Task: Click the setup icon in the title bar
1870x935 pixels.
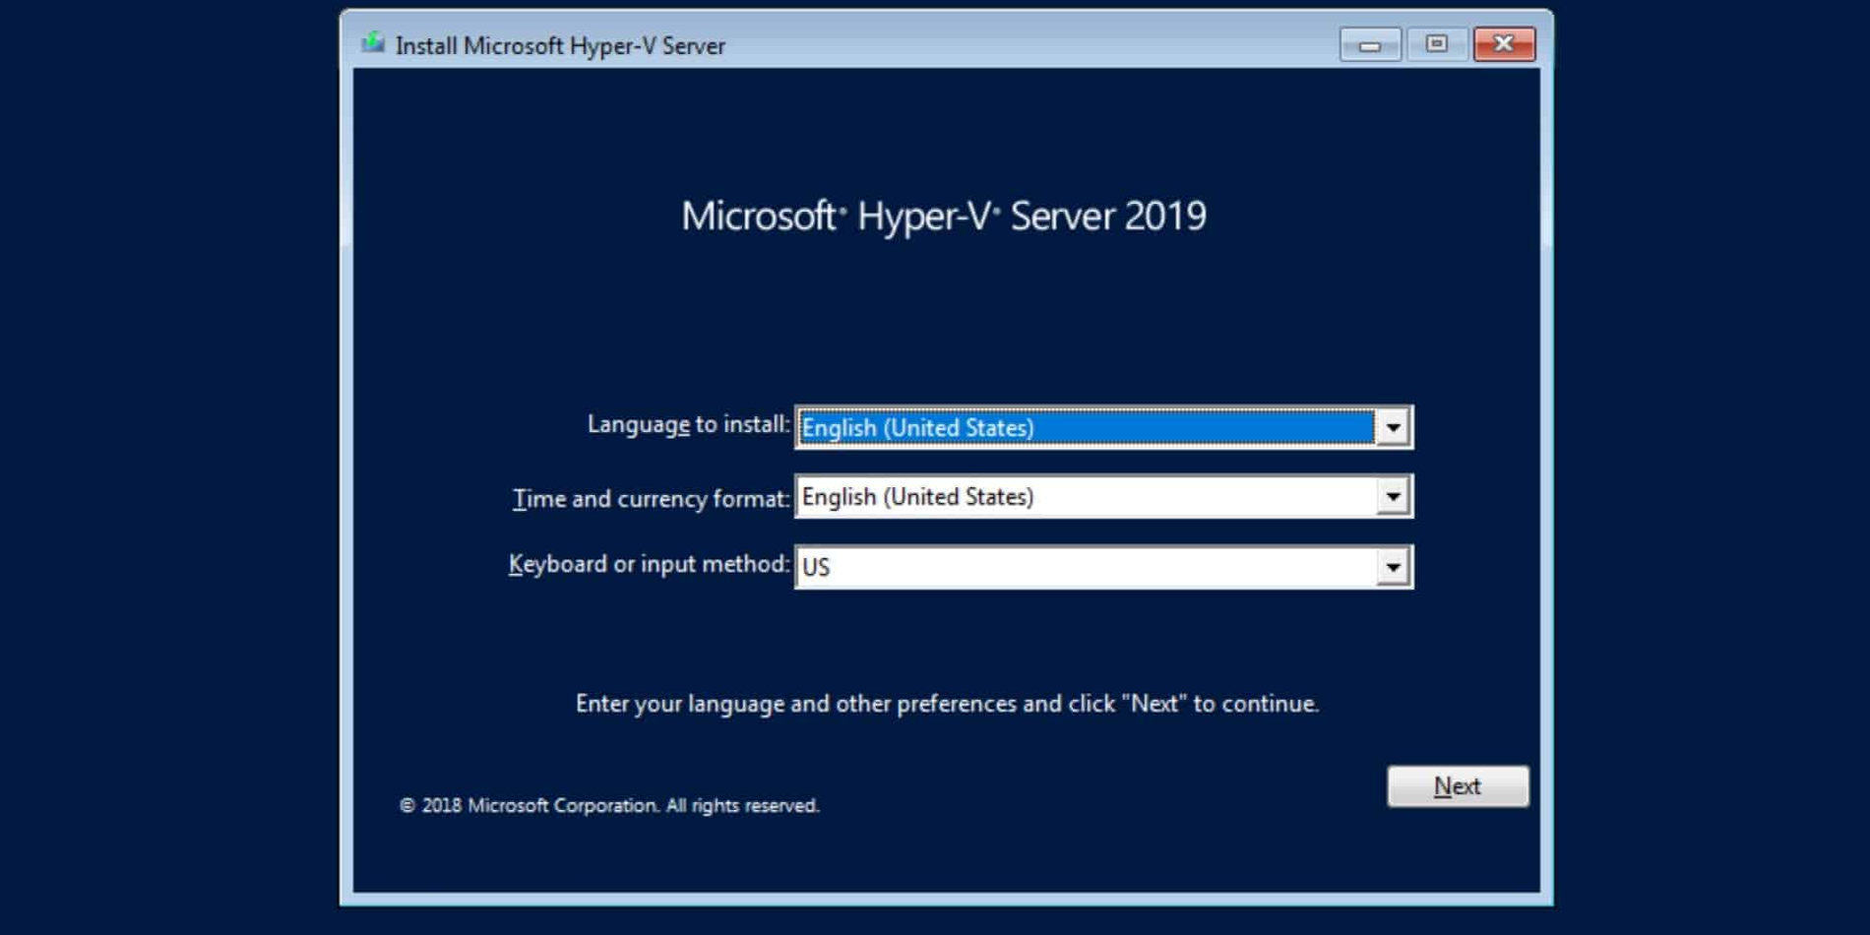Action: tap(372, 43)
